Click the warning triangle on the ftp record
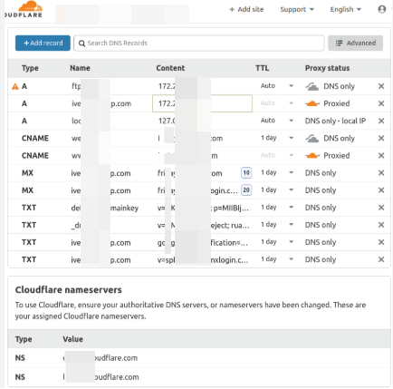 [x=15, y=87]
